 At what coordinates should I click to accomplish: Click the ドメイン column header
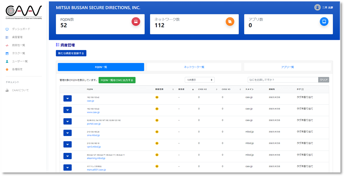coord(249,89)
